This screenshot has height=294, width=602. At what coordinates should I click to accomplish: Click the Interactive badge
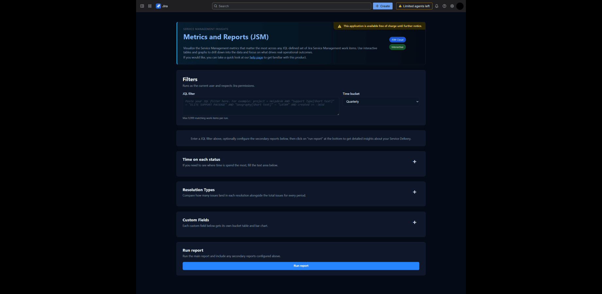point(398,47)
